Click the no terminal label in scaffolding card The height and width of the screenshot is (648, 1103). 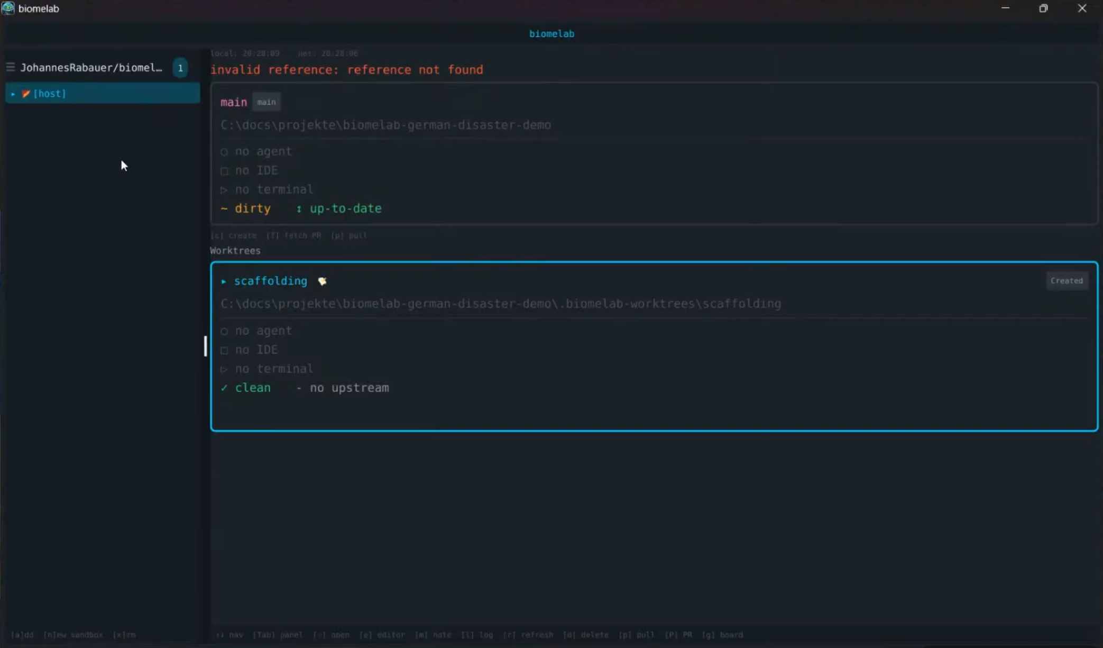click(x=274, y=369)
